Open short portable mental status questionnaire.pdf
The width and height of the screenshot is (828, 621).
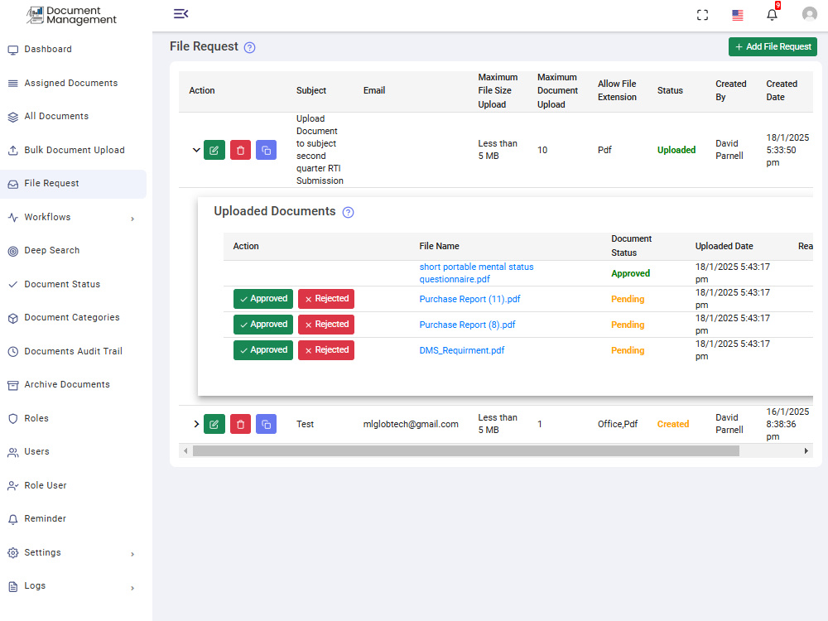coord(476,273)
